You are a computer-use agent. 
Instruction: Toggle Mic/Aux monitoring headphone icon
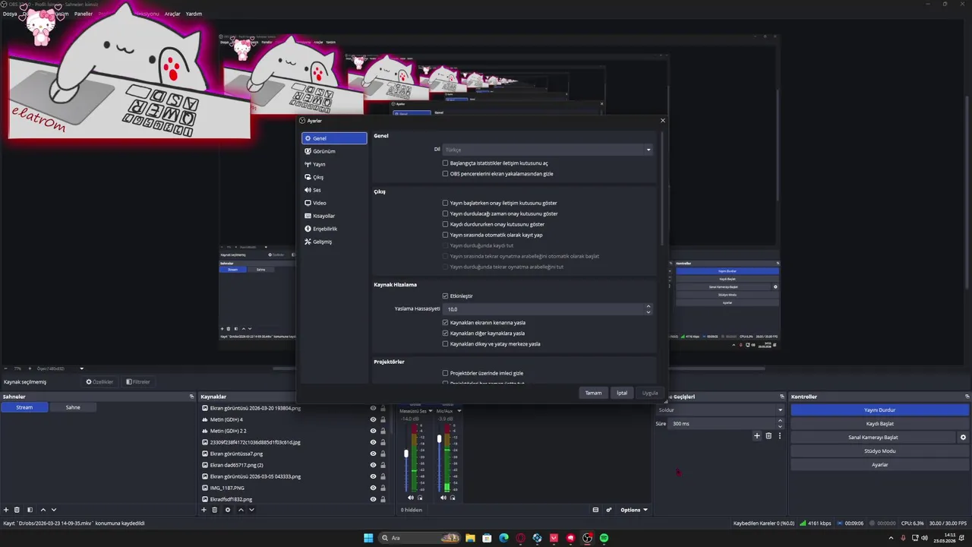(x=453, y=498)
